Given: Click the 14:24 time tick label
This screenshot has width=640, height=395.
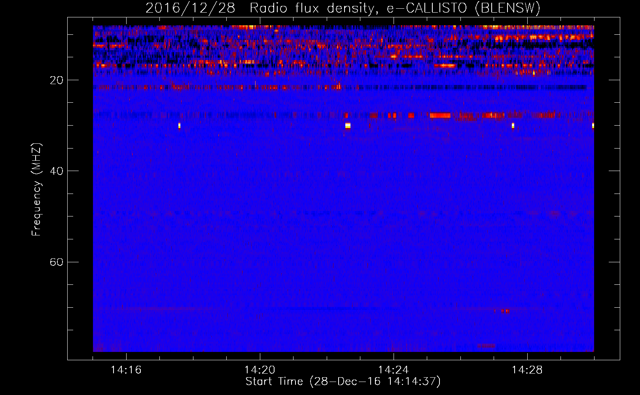Looking at the screenshot, I should [394, 370].
